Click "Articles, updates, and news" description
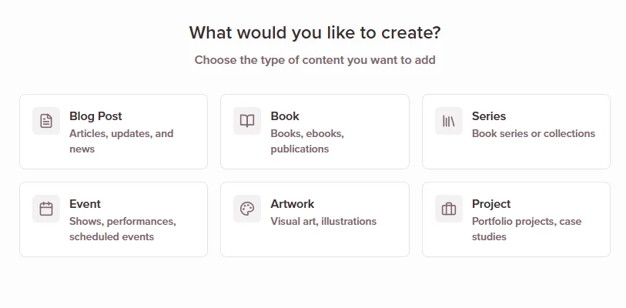Screen dimensions: 626x308 click(x=121, y=141)
